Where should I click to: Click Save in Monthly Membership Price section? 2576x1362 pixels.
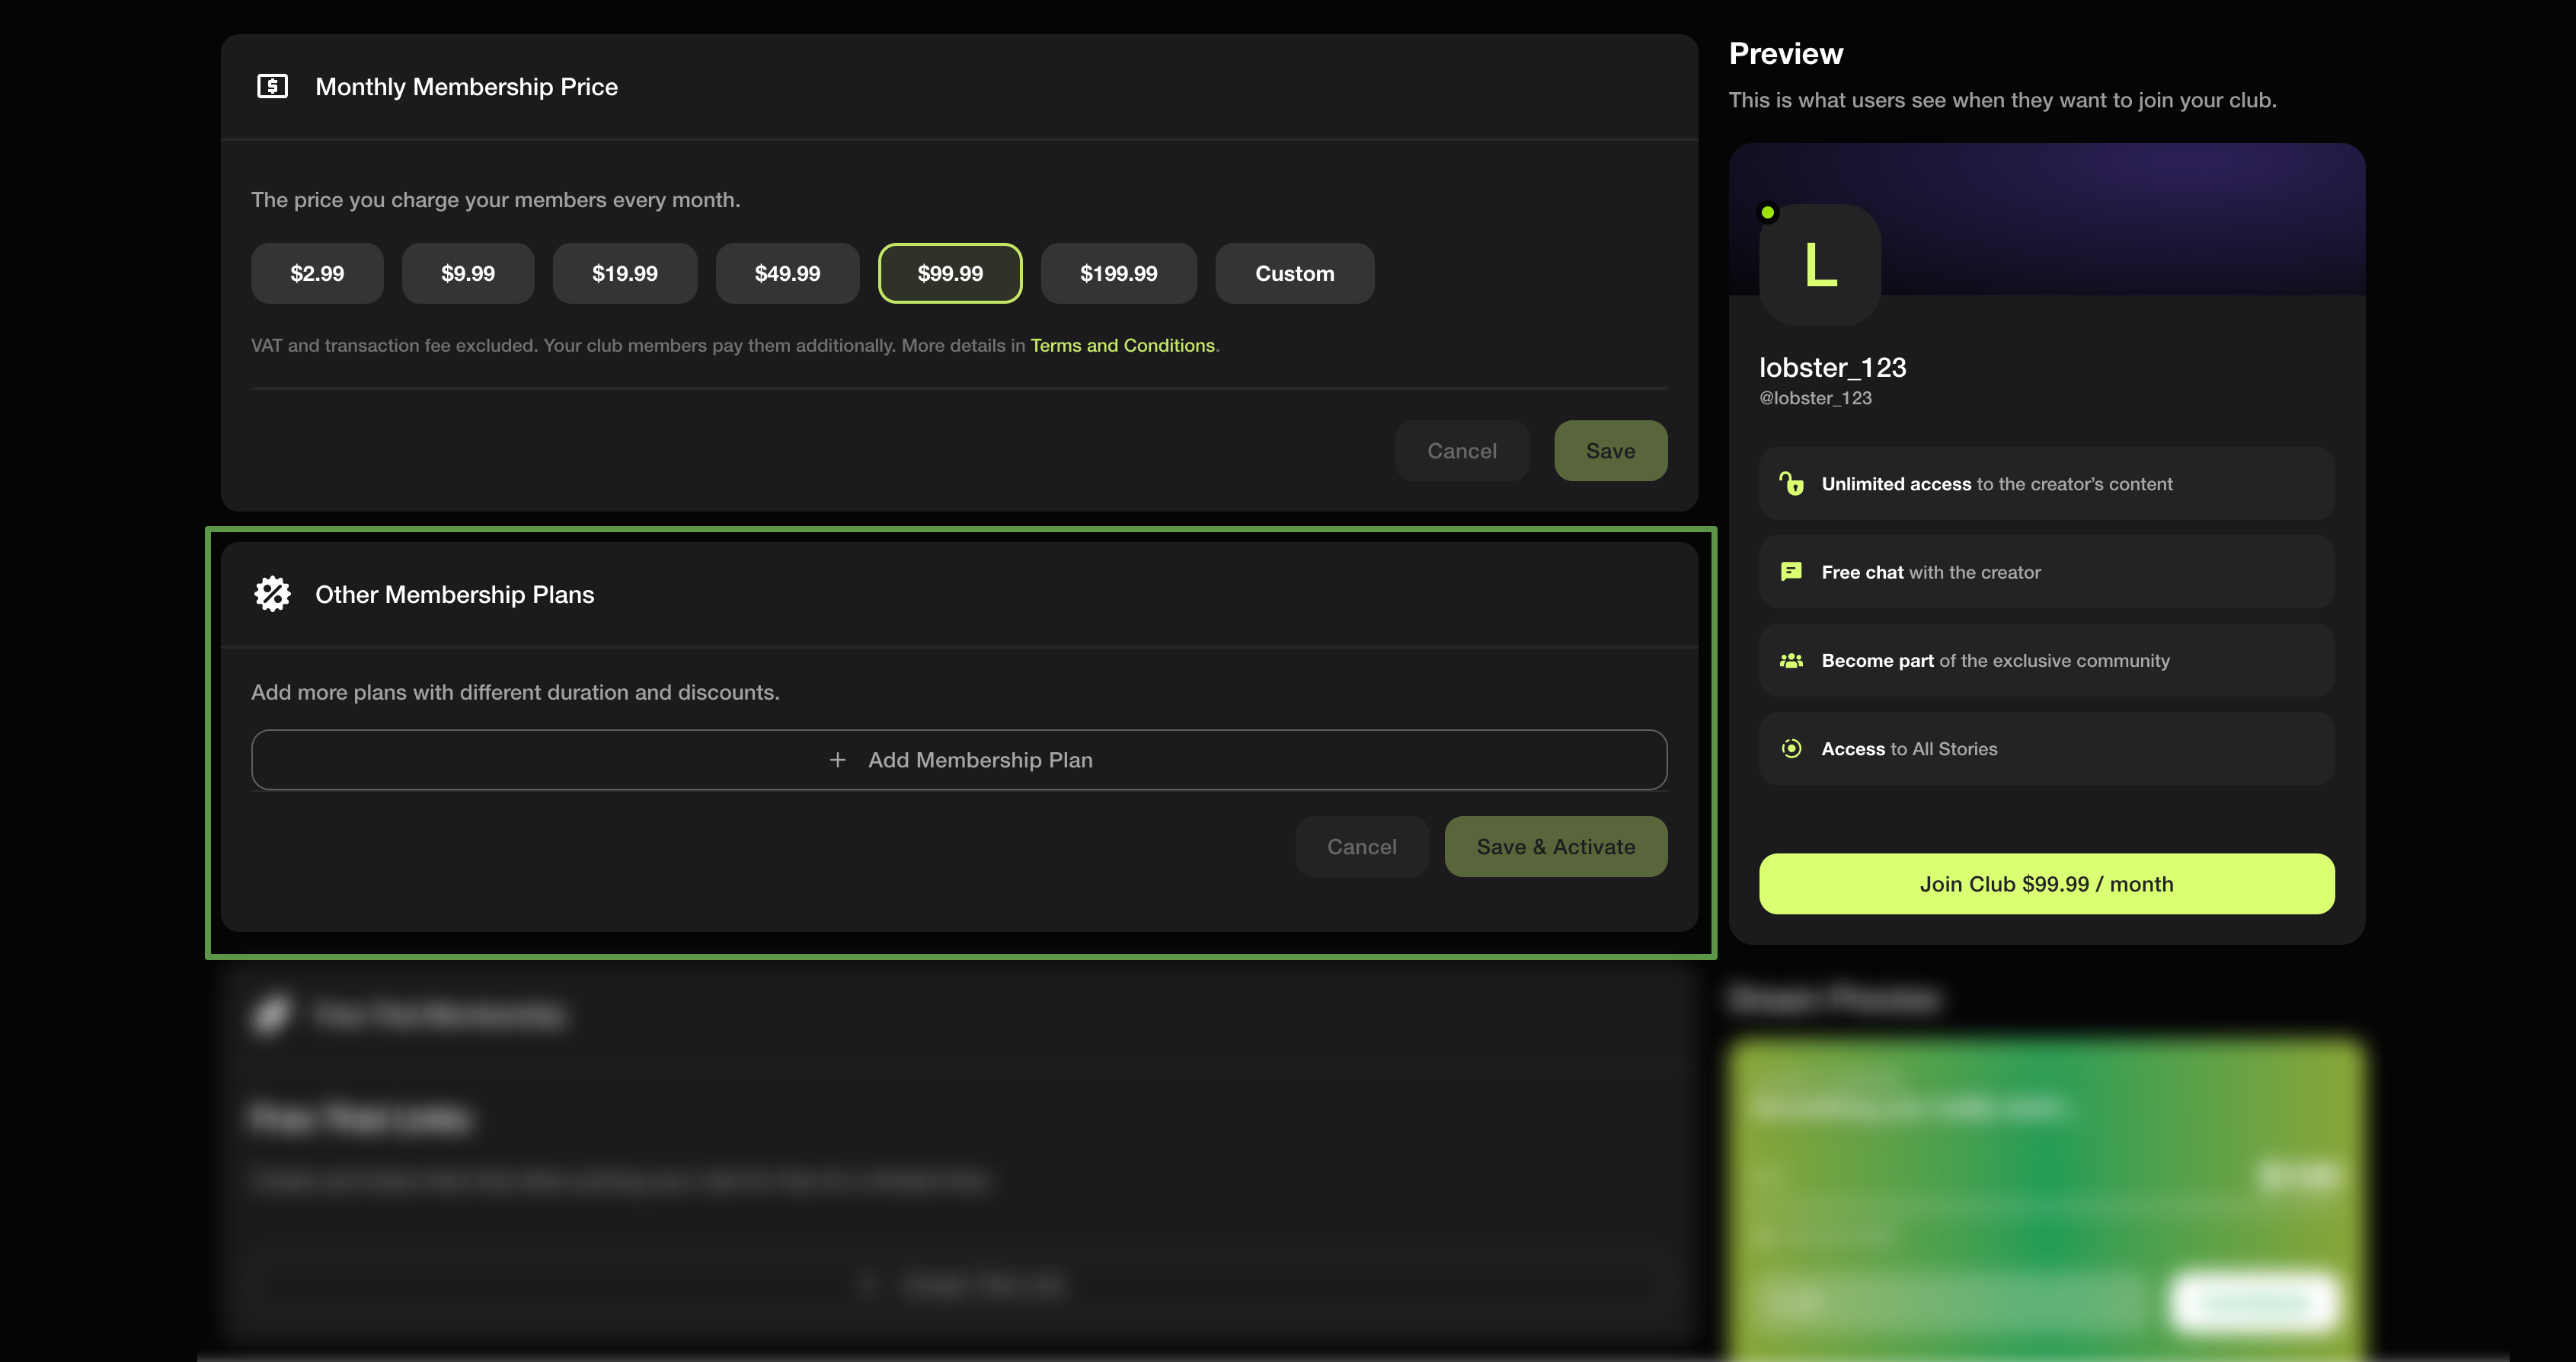click(1610, 451)
